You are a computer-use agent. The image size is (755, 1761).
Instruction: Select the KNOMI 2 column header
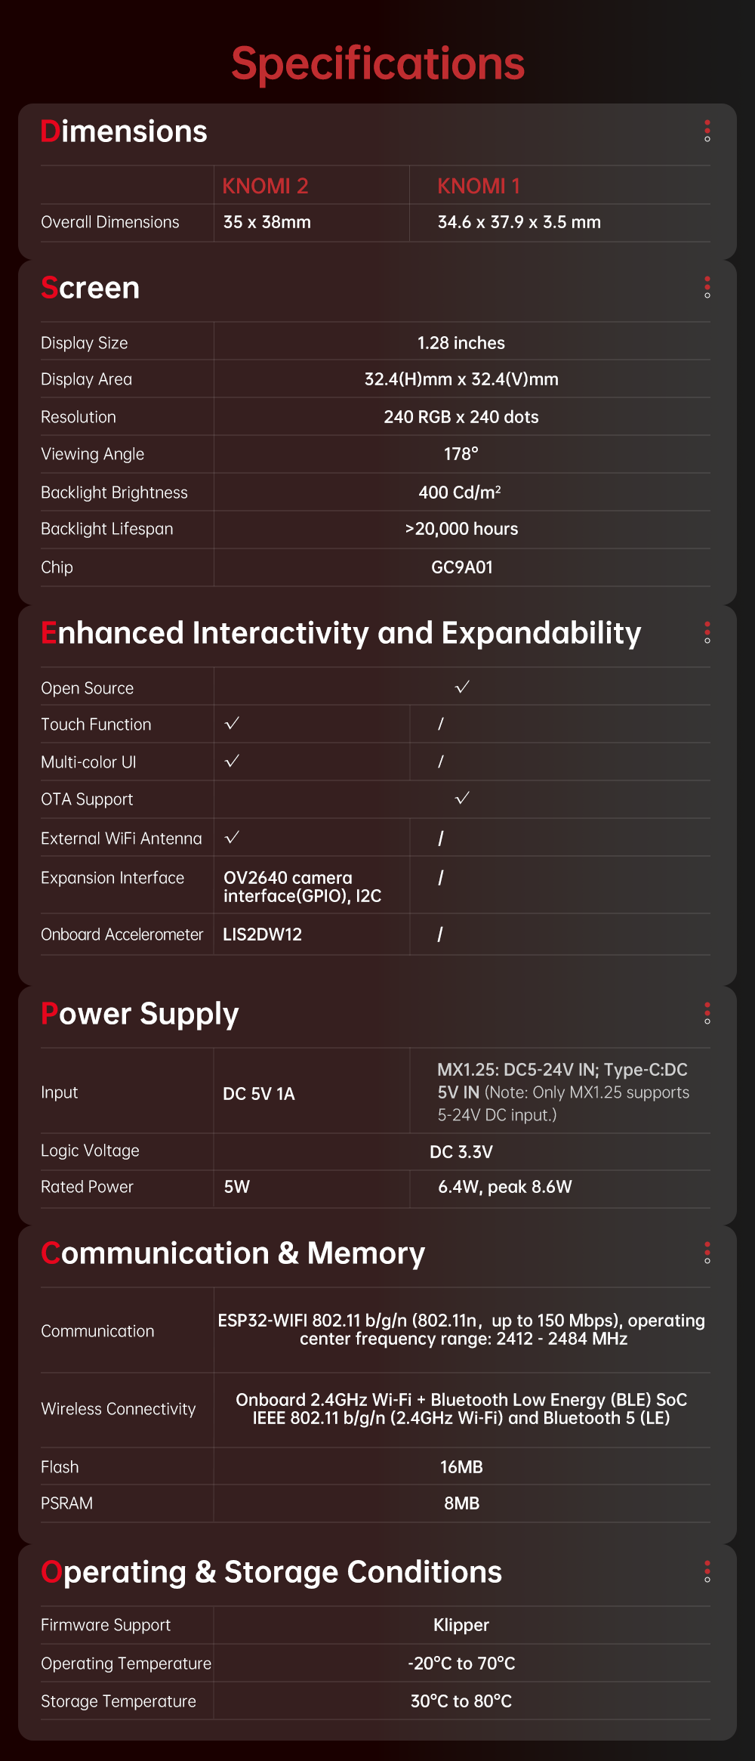point(265,186)
